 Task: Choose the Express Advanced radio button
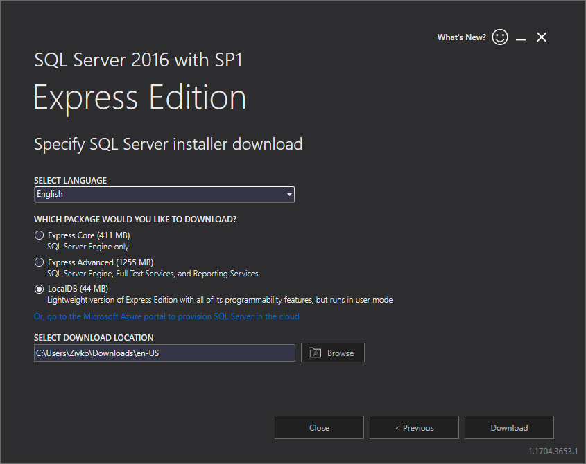coord(40,262)
